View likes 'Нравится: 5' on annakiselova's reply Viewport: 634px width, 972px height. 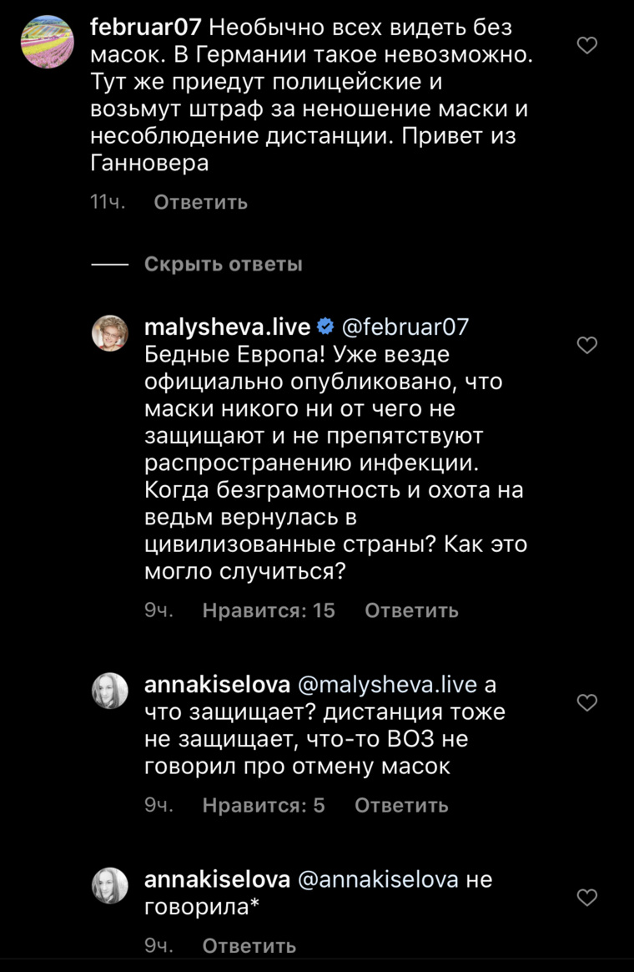(x=264, y=806)
